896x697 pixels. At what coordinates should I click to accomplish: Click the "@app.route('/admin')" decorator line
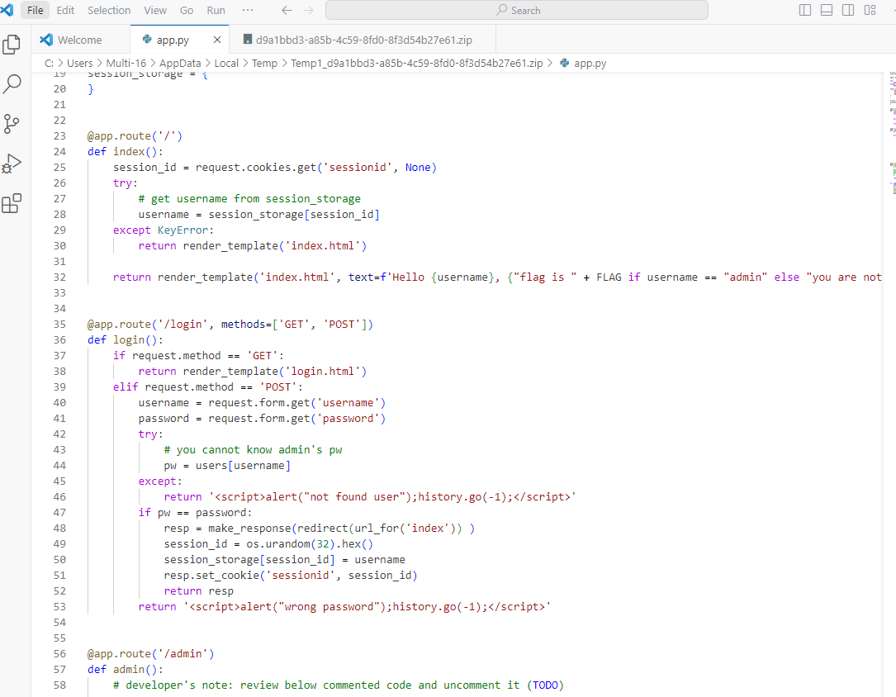click(151, 653)
